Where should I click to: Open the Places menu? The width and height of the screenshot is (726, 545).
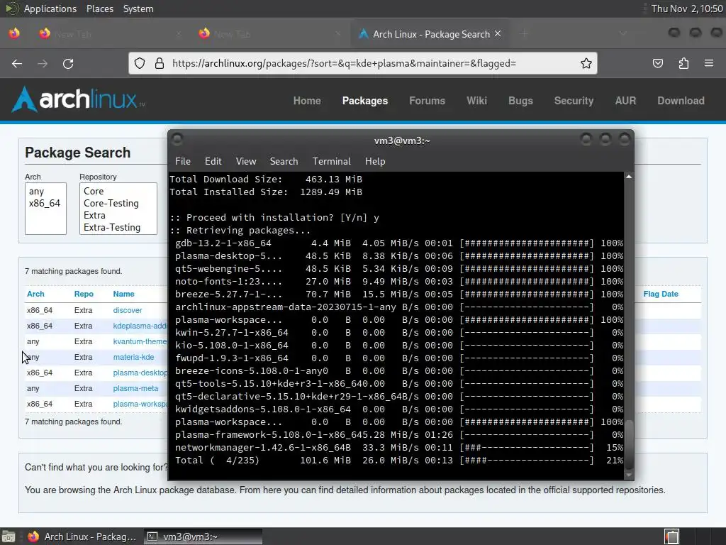(x=99, y=9)
